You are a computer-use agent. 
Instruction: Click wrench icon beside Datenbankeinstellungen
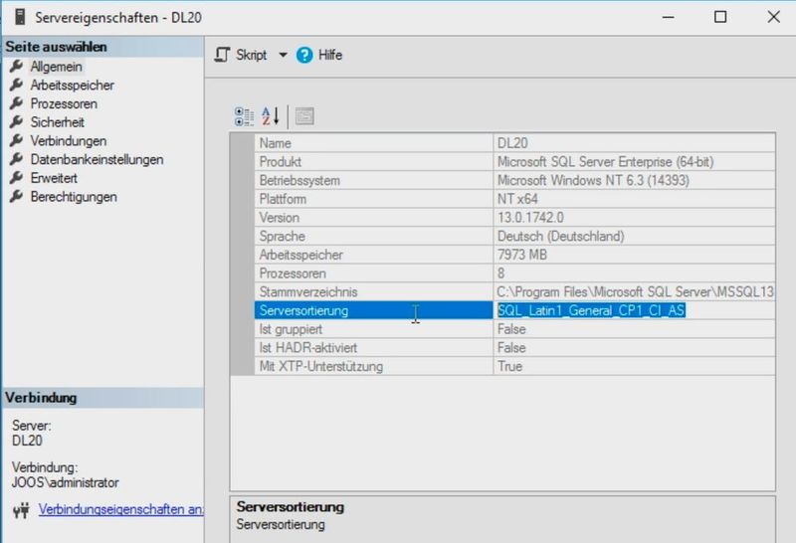[16, 159]
